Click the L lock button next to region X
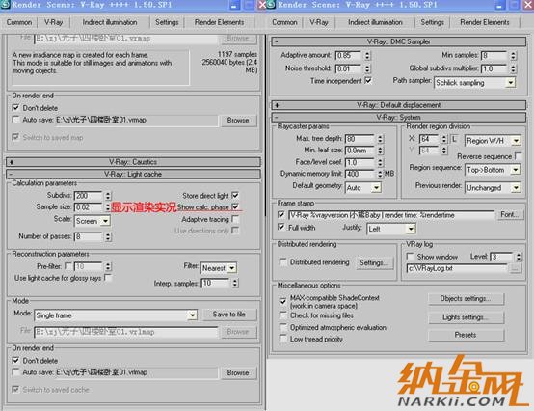 455,139
